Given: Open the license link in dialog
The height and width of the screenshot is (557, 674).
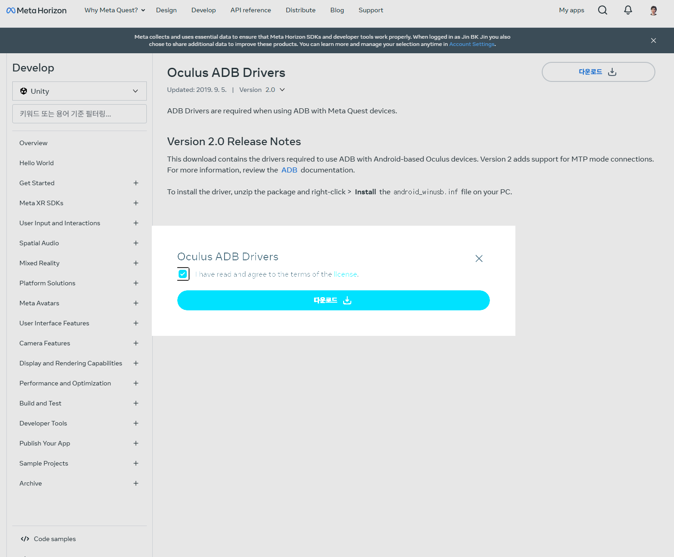Looking at the screenshot, I should (345, 274).
